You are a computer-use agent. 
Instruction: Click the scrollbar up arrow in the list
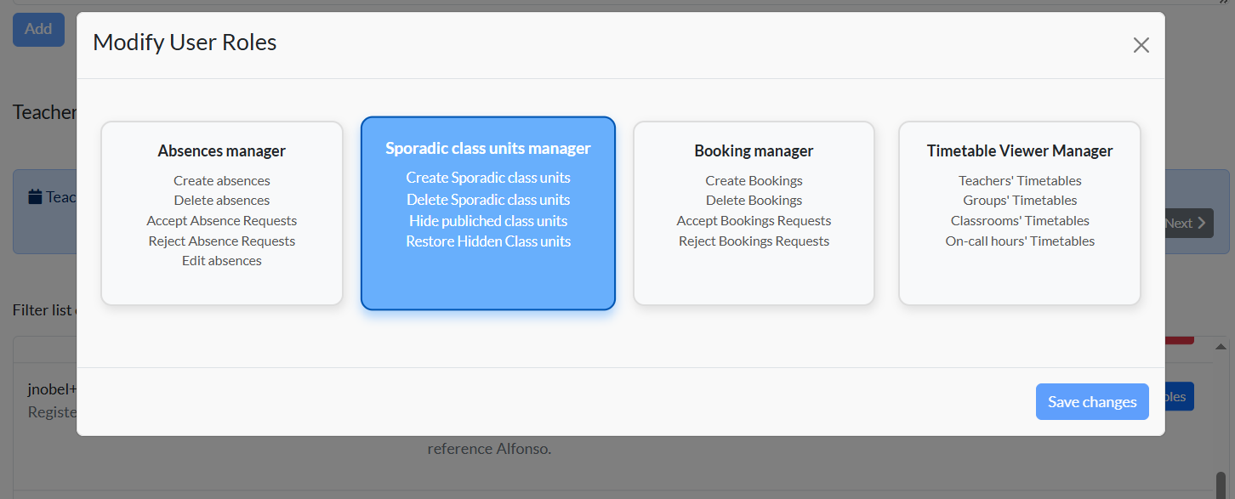[1221, 347]
